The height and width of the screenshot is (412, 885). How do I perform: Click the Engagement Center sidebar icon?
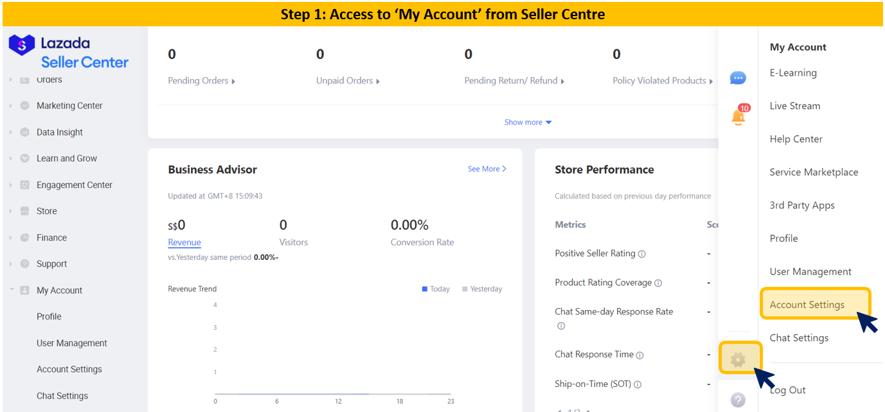tap(24, 185)
